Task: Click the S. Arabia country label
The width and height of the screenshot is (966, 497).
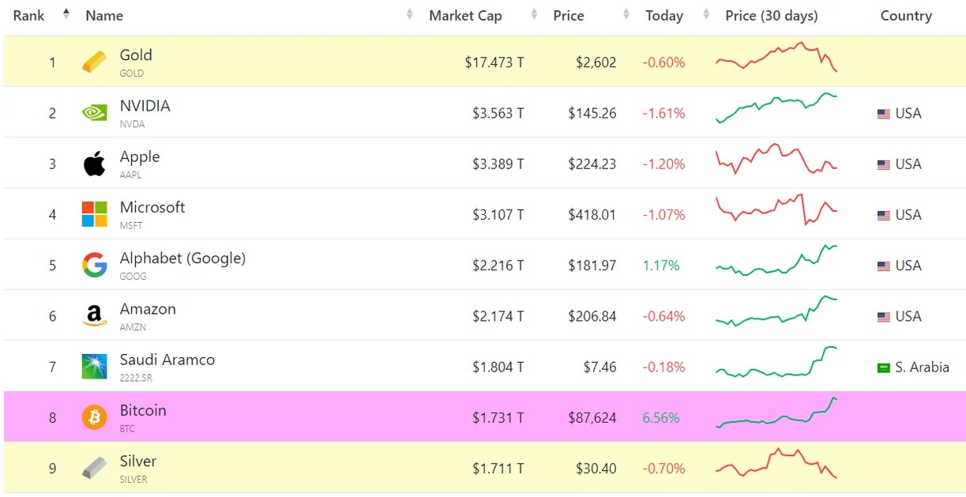Action: point(923,367)
